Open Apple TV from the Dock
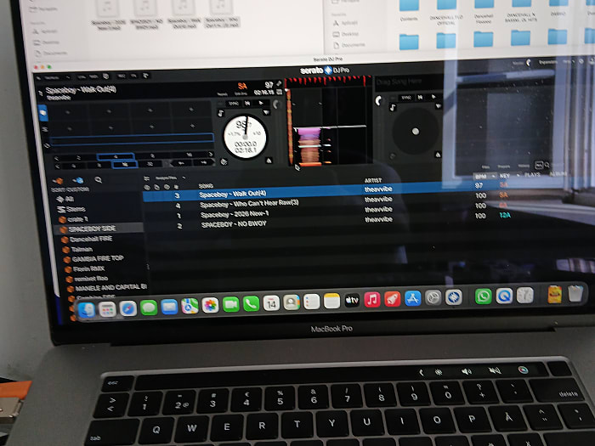The image size is (595, 446). pos(352,301)
